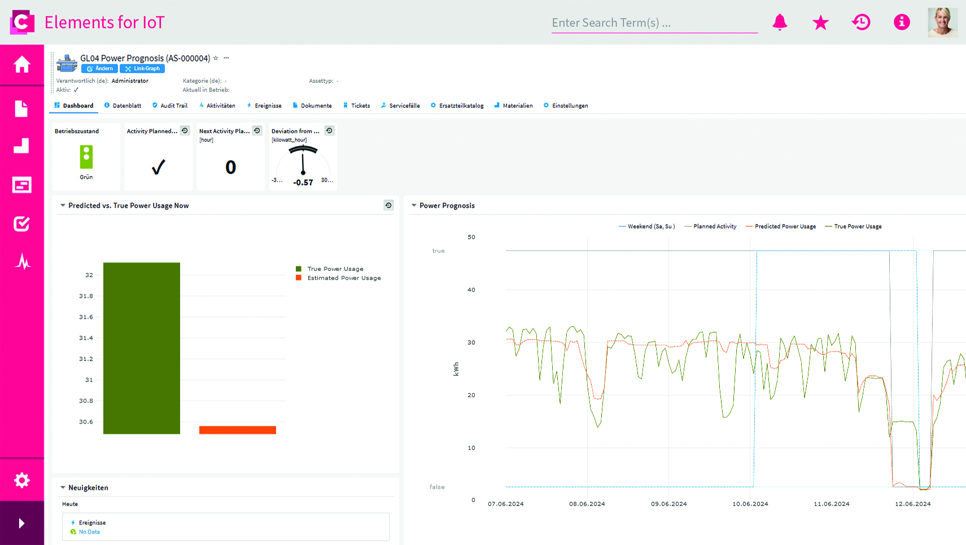The width and height of the screenshot is (966, 545).
Task: Open history clock icon in header
Action: 861,23
